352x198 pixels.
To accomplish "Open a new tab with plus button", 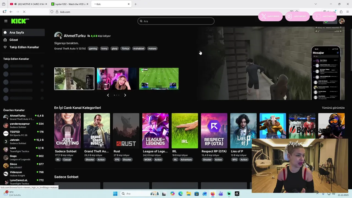I will click(136, 4).
